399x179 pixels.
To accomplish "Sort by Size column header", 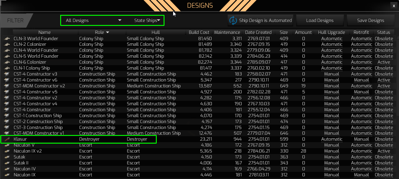I will pos(284,32).
